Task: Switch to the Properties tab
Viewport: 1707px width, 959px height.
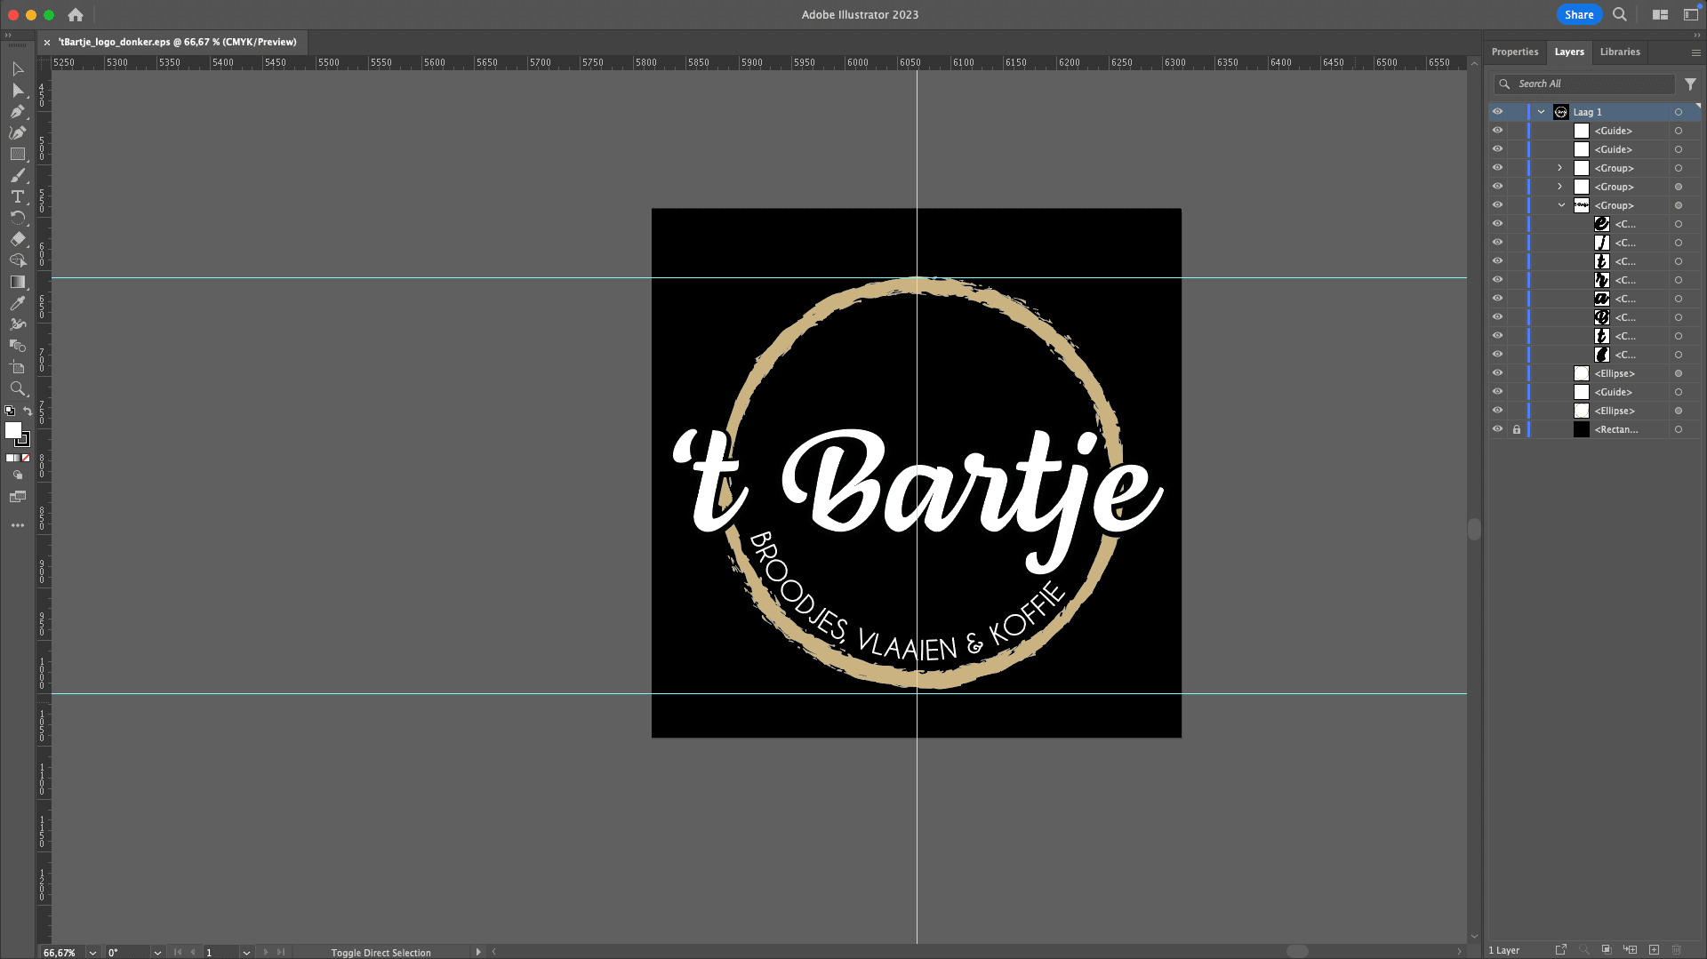Action: point(1515,52)
